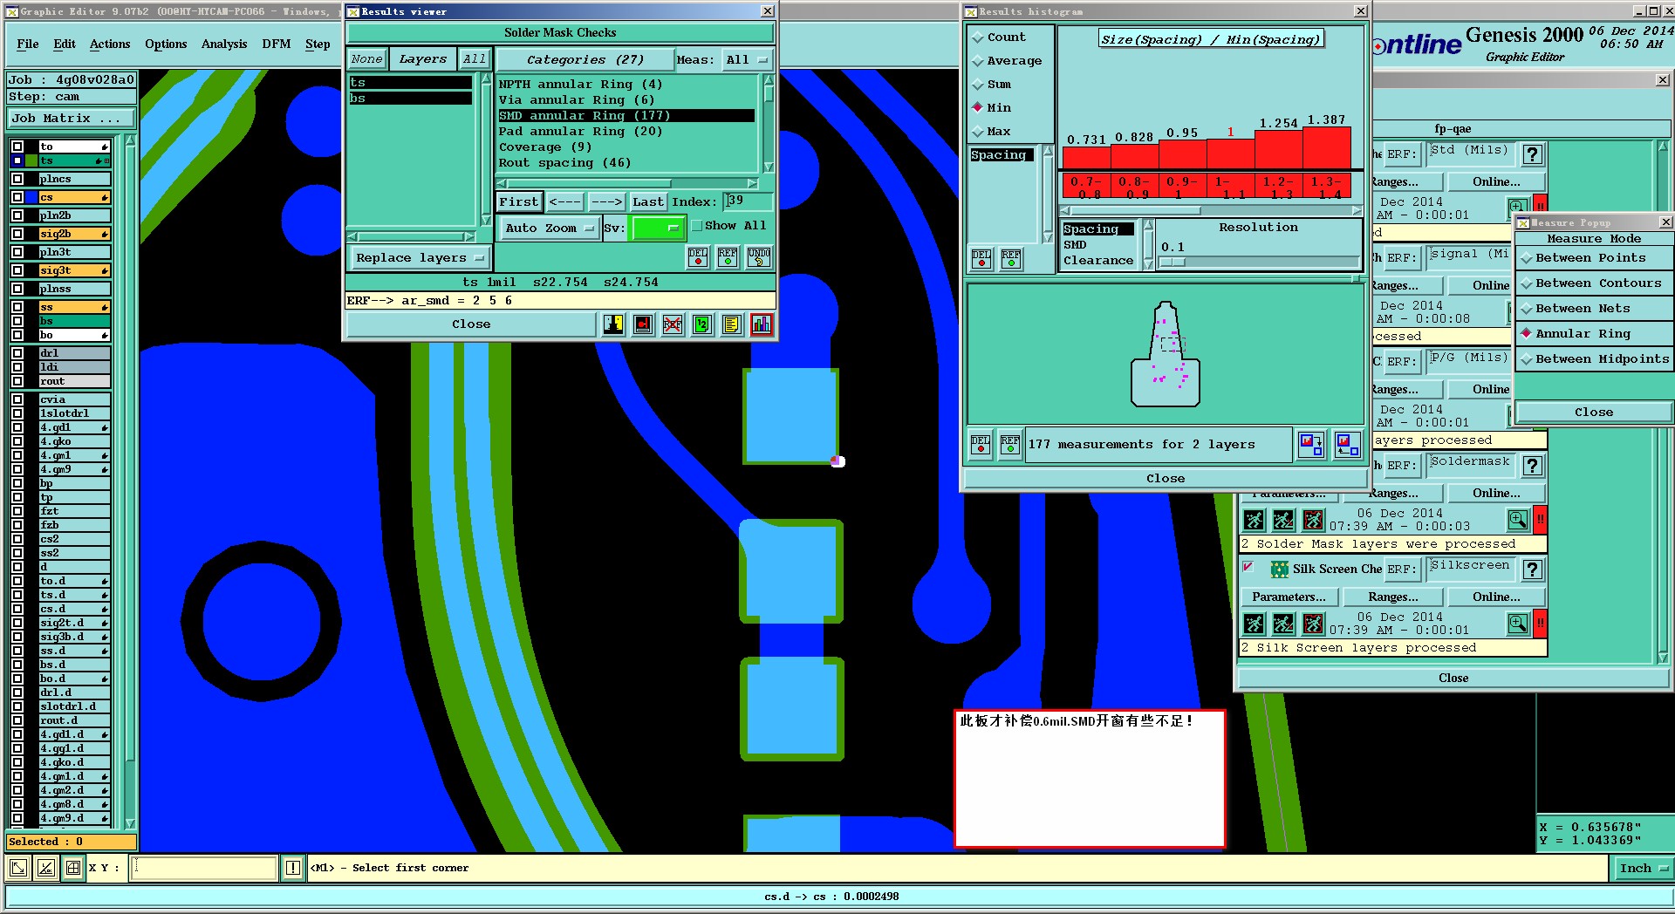Click the Silk Screen Checks star-pattern icon

click(1279, 570)
